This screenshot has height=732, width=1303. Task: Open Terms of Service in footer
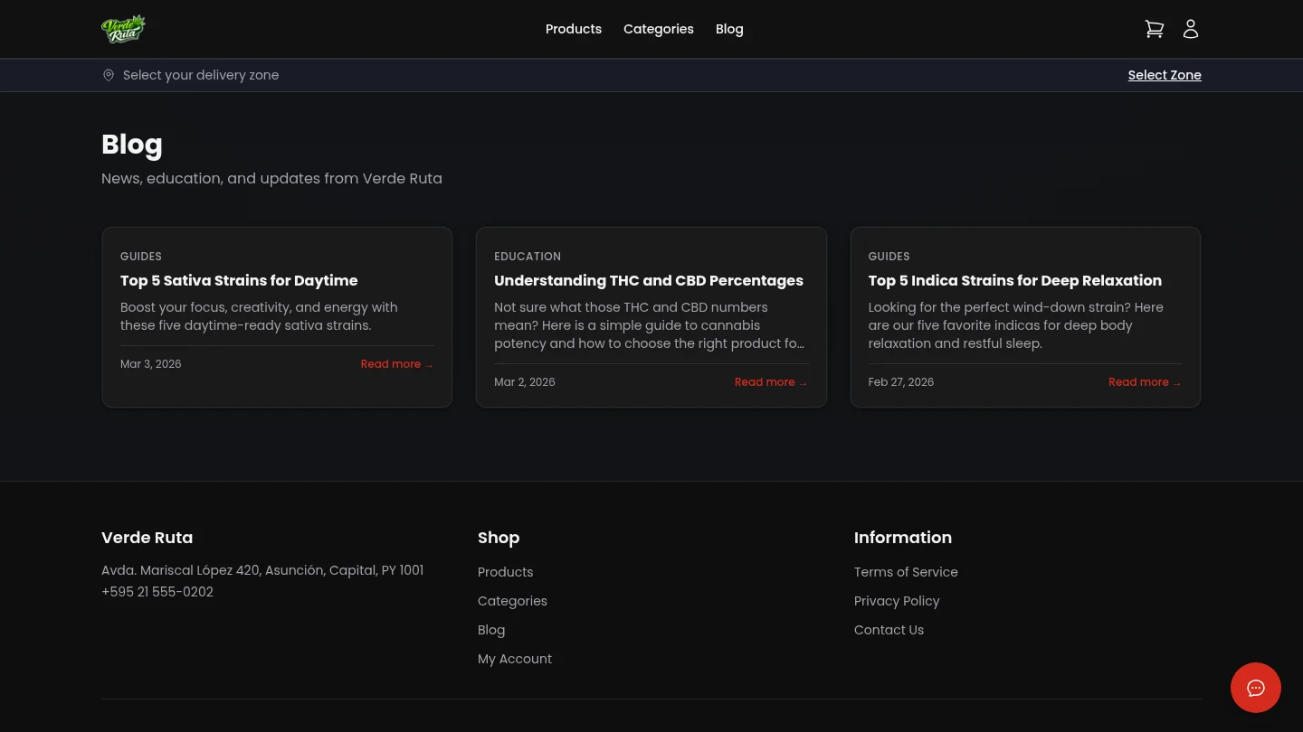click(x=906, y=572)
